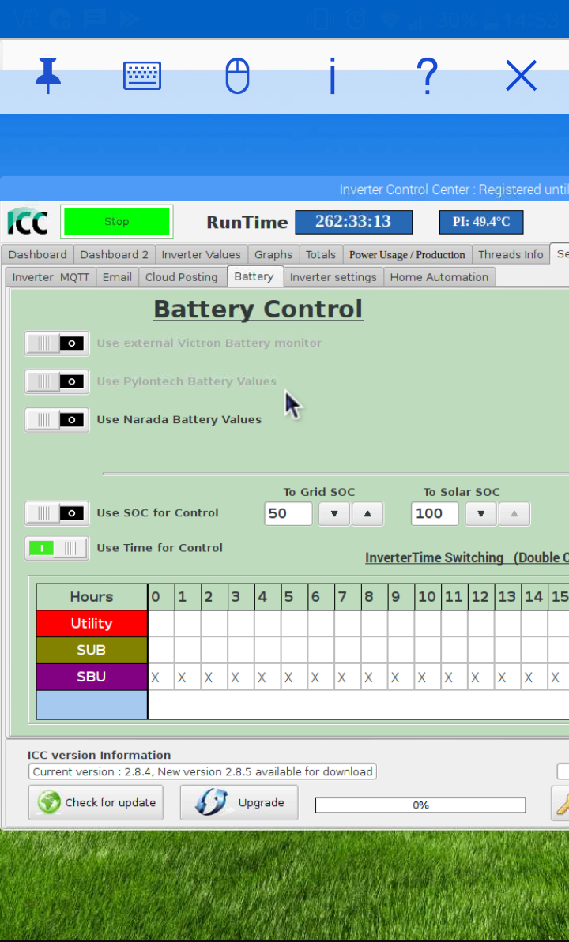Open the Graphs tab
569x942 pixels.
tap(273, 254)
